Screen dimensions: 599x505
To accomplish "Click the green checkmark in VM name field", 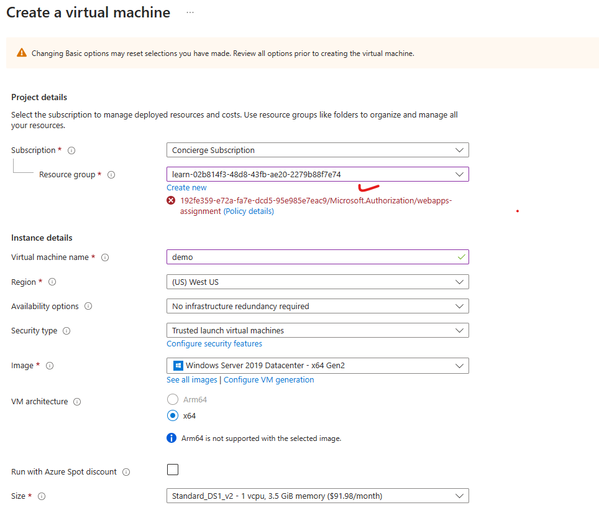I will 462,257.
